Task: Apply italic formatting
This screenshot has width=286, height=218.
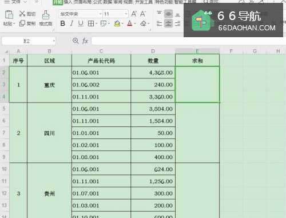Action: point(71,23)
